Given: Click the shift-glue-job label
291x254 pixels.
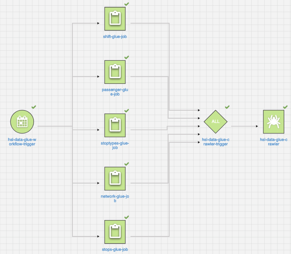Looking at the screenshot, I should 115,36.
